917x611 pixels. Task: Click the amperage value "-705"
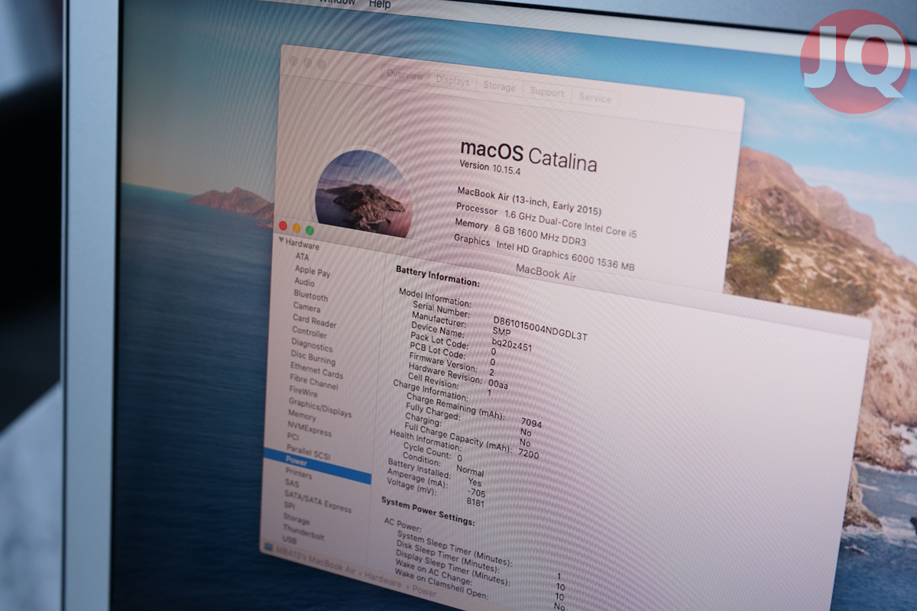coord(475,493)
